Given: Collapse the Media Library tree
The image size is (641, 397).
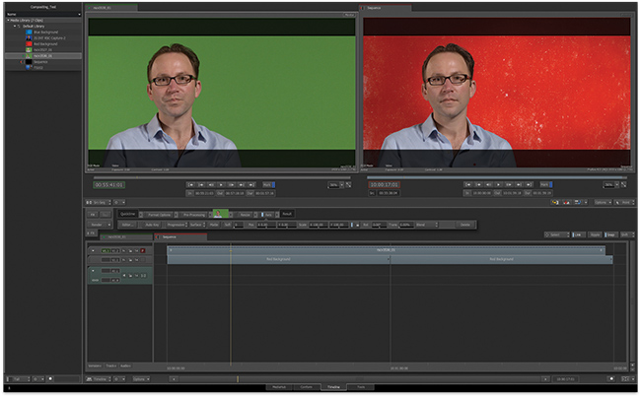Looking at the screenshot, I should coord(8,21).
